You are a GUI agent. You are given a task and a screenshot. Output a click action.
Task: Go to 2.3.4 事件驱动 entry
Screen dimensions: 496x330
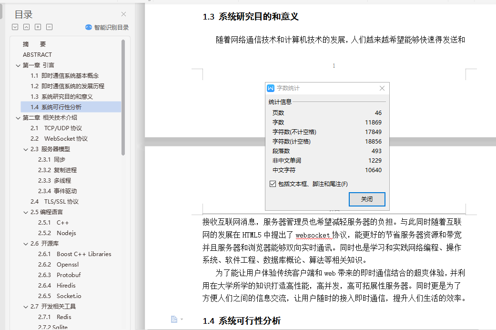[x=57, y=191]
